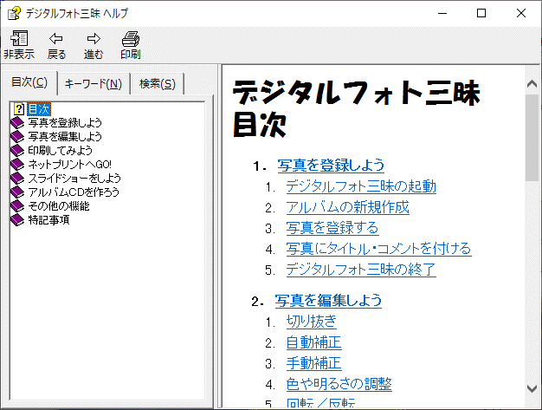Click the book icon beside 写真を登録しよう
The width and height of the screenshot is (542, 410).
(18, 123)
